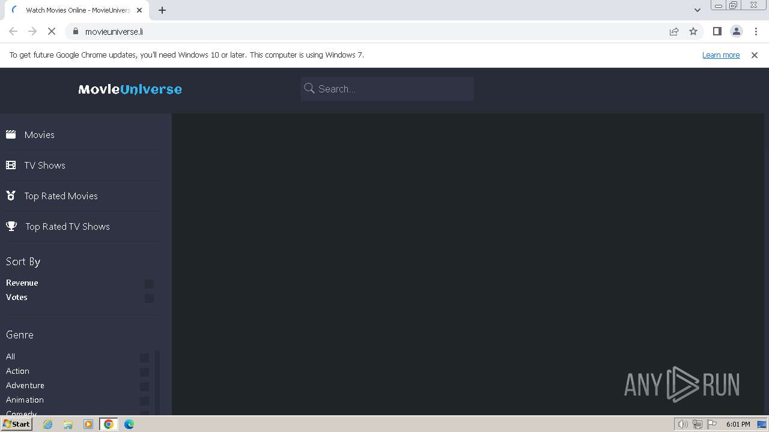Check the Adventure genre checkbox
Image resolution: width=769 pixels, height=432 pixels.
click(144, 386)
